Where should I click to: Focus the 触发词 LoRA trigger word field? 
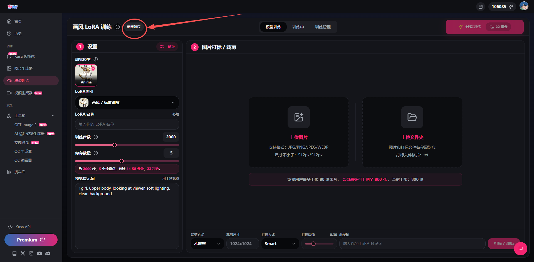(x=412, y=244)
